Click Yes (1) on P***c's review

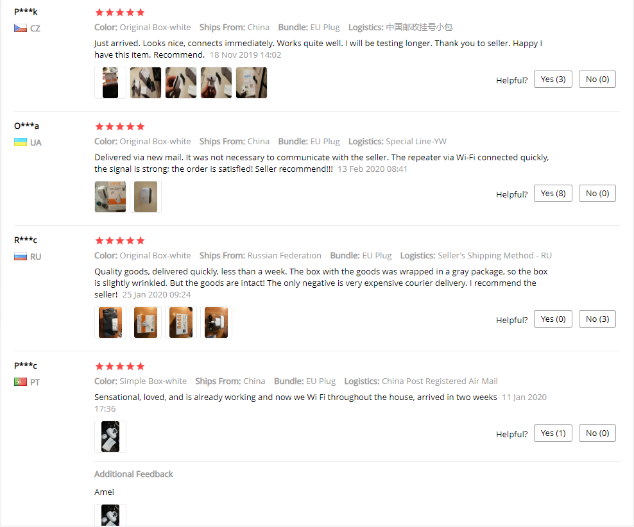[x=553, y=433]
